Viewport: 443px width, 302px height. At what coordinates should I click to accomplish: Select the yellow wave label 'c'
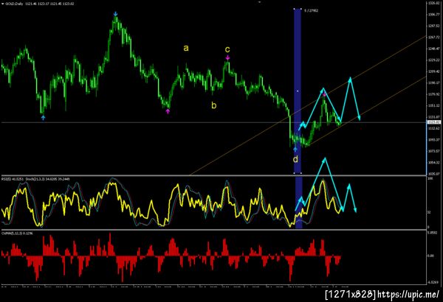pyautogui.click(x=227, y=49)
